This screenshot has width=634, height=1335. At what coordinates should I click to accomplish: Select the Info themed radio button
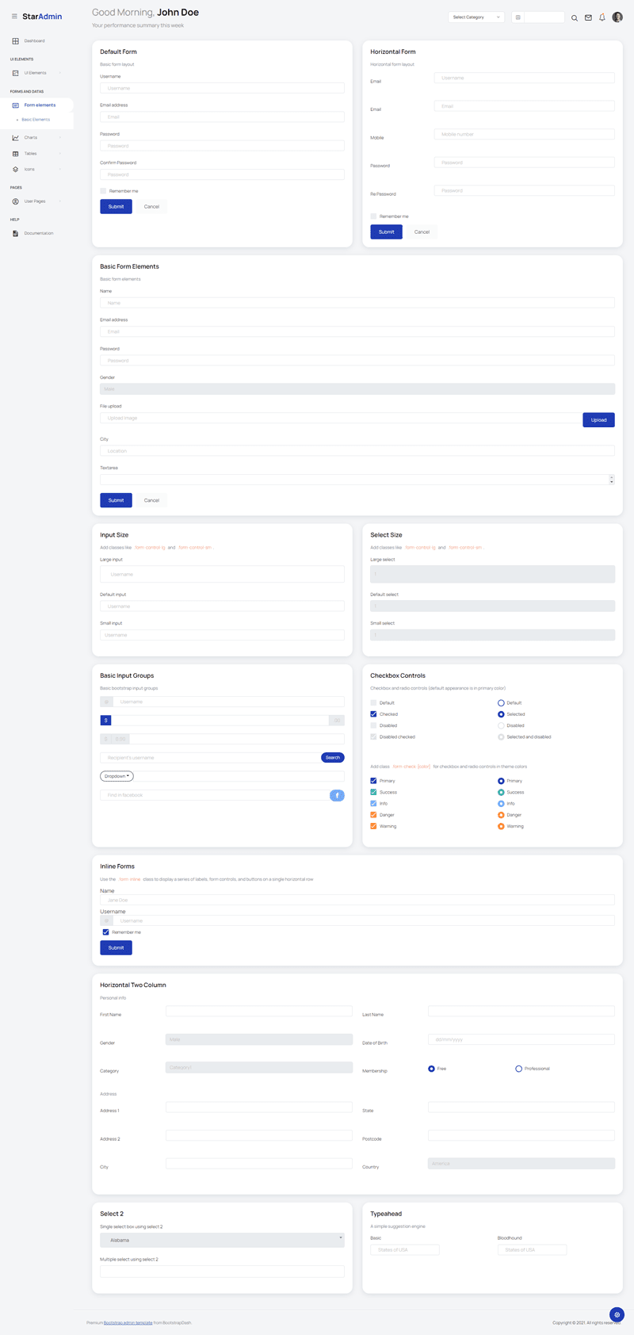501,804
